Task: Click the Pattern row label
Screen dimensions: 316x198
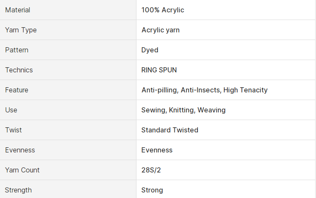Action: point(17,50)
